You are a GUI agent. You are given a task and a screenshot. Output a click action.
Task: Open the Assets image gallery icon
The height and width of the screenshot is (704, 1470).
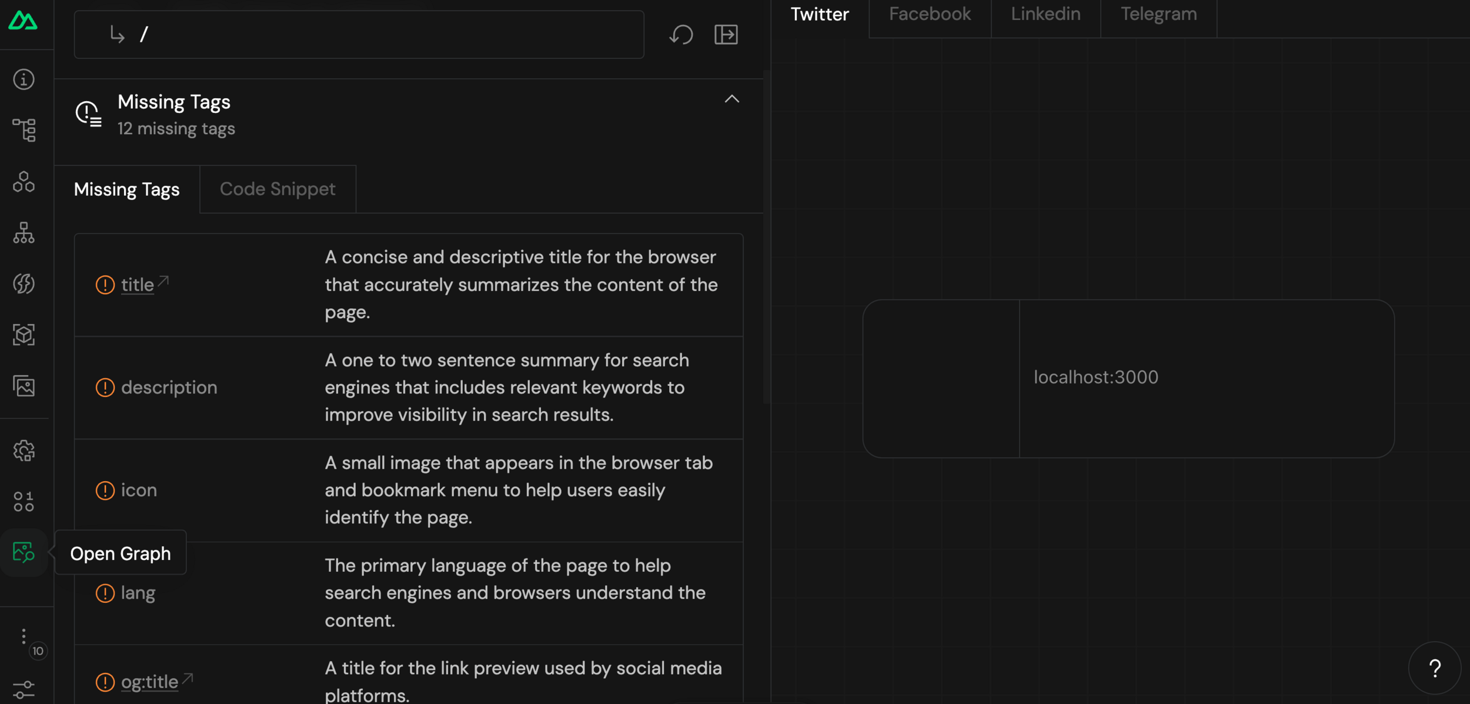pyautogui.click(x=24, y=386)
